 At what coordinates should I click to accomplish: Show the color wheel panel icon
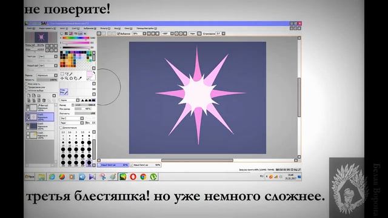[x=62, y=33]
